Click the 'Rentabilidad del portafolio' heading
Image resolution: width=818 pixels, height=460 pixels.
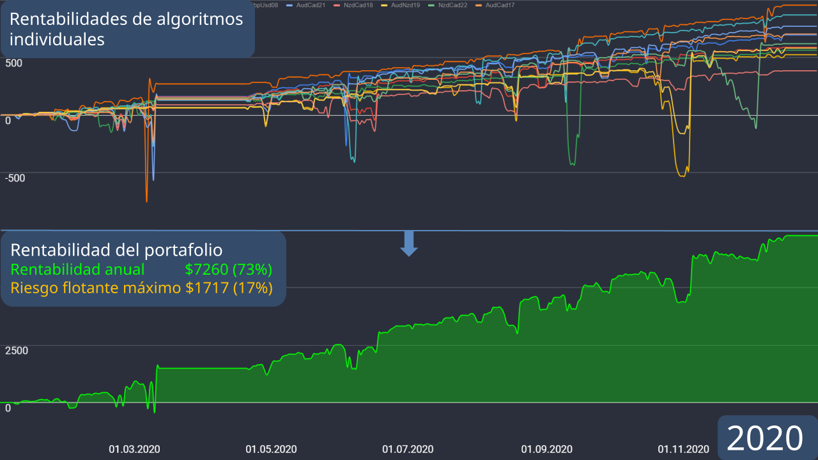click(116, 250)
